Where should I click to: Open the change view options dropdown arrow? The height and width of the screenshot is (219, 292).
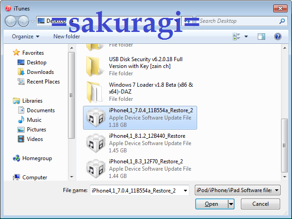246,36
